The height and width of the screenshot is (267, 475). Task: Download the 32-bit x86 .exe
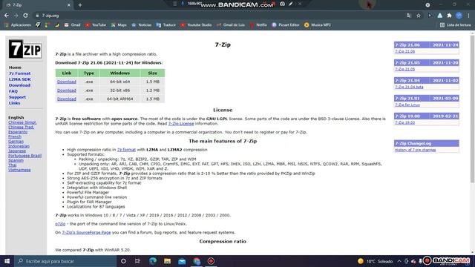coord(67,90)
